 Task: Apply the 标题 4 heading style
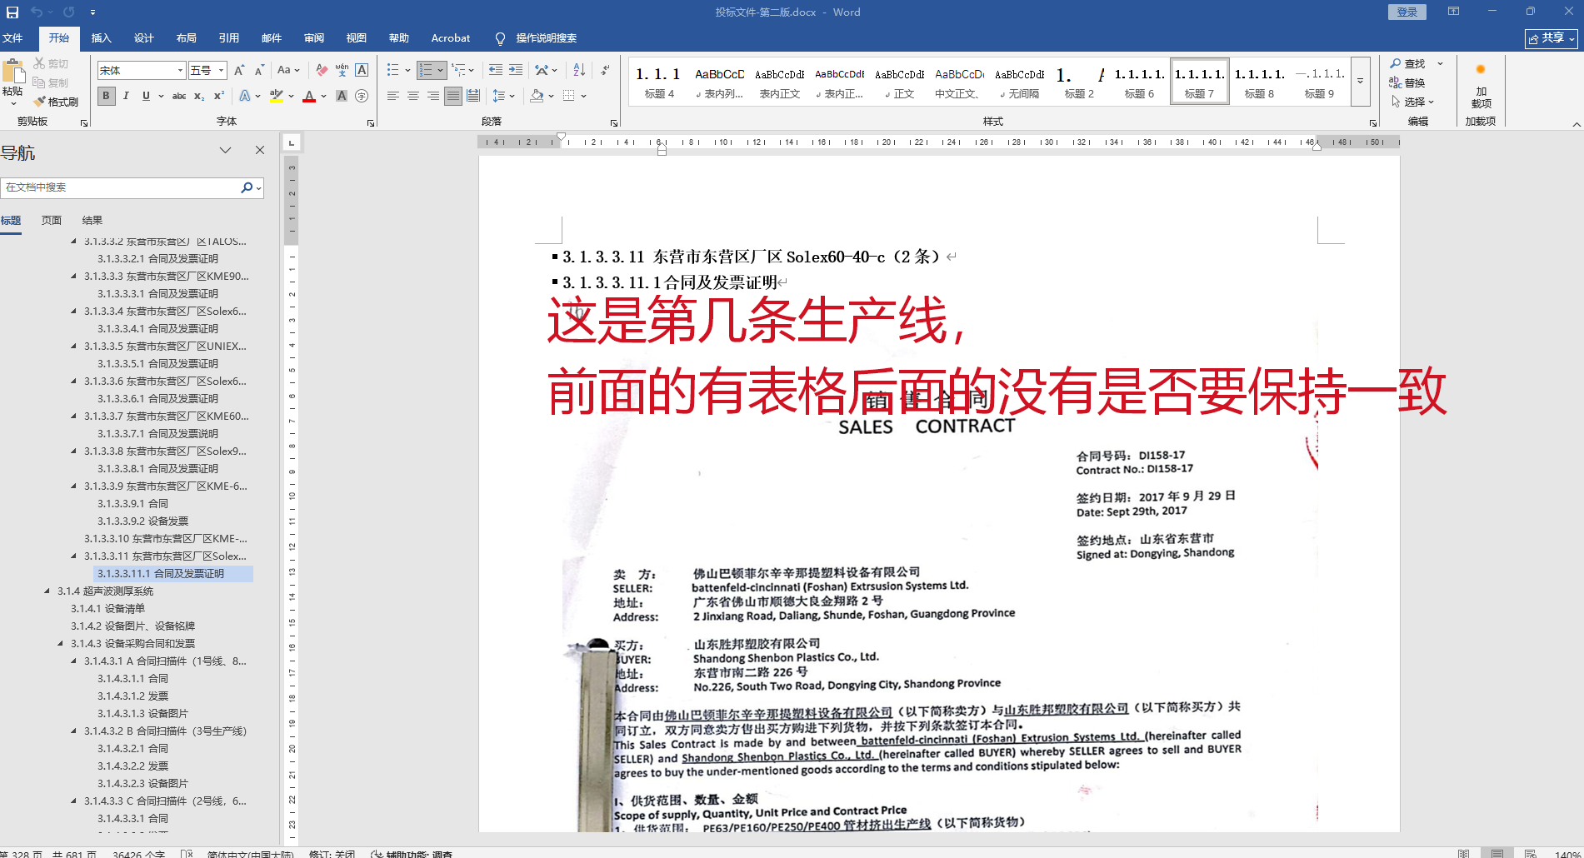[659, 82]
